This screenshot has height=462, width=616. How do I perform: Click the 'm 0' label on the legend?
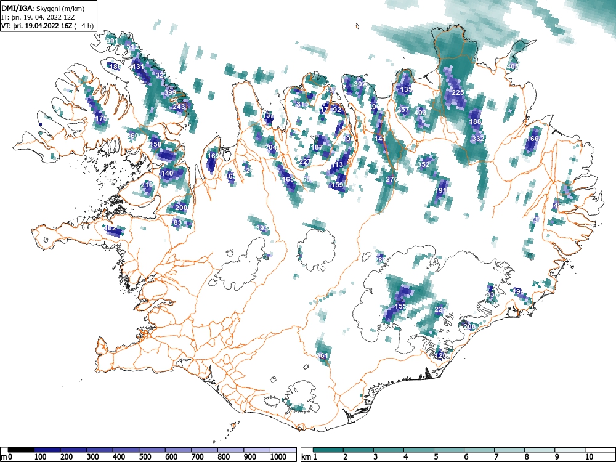coord(5,456)
